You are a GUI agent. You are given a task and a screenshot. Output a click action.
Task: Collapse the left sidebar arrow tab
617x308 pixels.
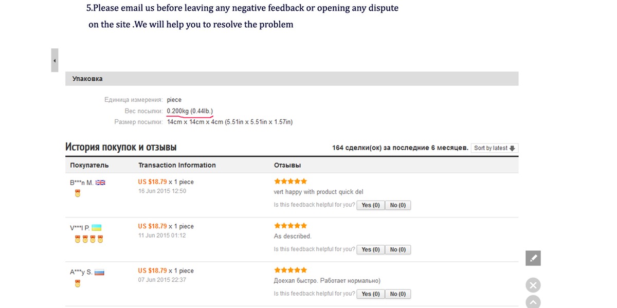click(x=55, y=61)
